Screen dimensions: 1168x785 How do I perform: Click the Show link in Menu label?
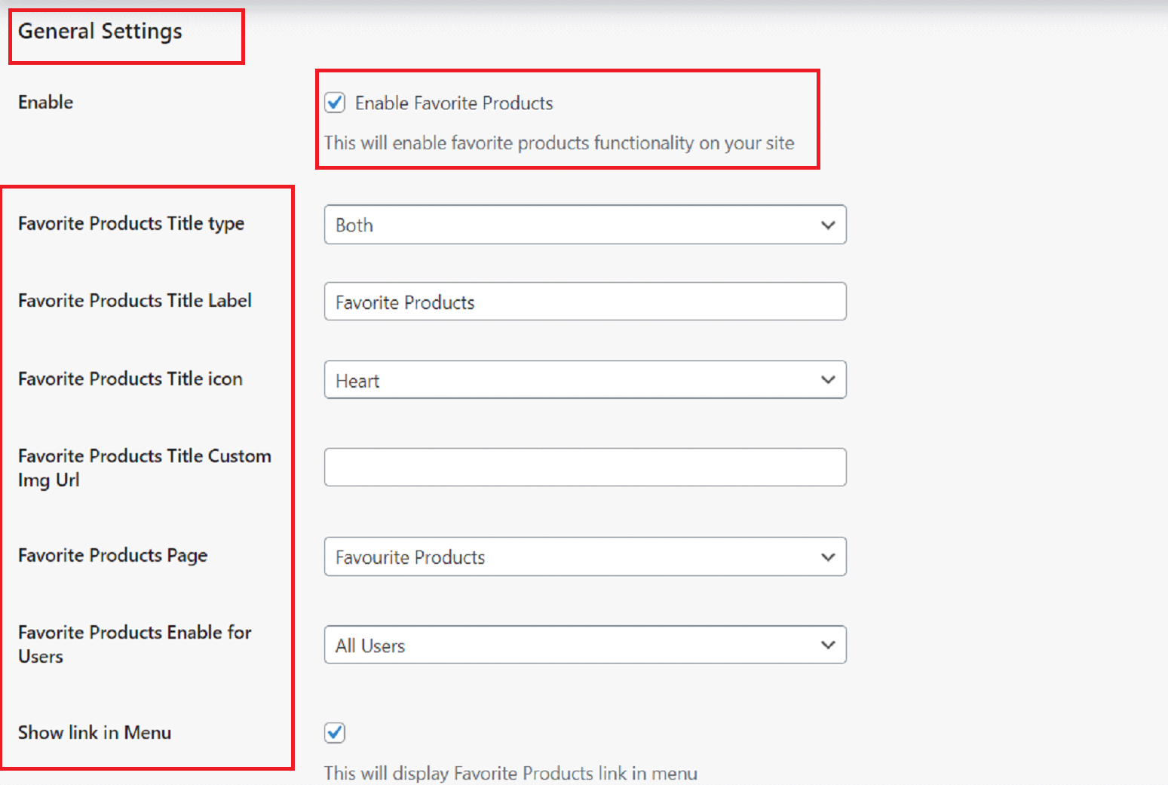tap(95, 733)
